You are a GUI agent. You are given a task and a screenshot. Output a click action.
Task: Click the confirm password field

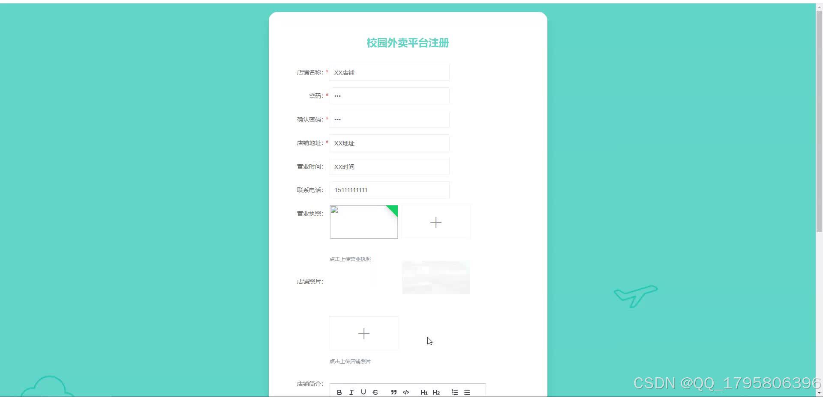[x=389, y=119]
